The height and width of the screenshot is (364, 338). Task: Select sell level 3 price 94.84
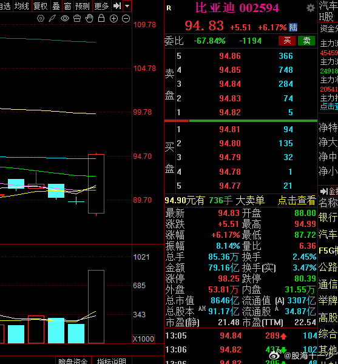[230, 84]
